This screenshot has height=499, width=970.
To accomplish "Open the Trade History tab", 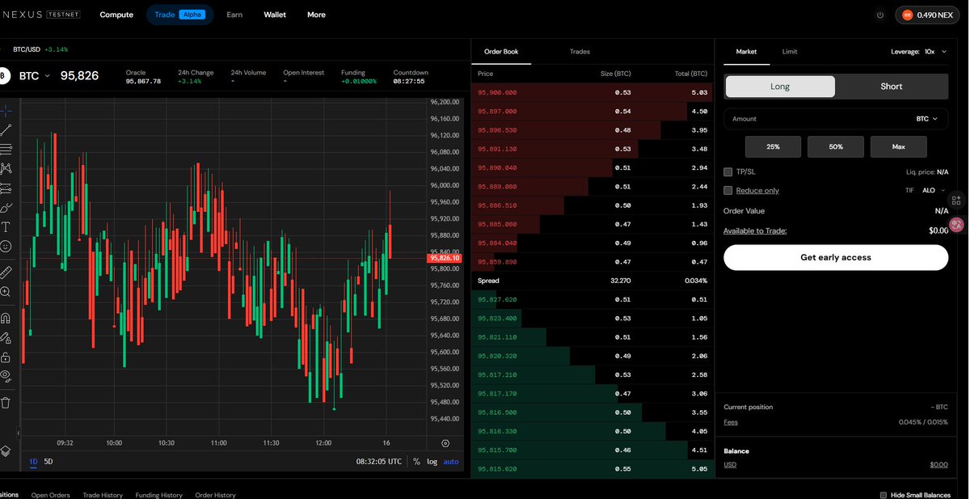I will [103, 495].
